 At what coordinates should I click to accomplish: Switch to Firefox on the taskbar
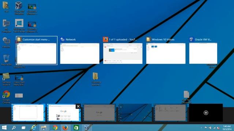65,128
